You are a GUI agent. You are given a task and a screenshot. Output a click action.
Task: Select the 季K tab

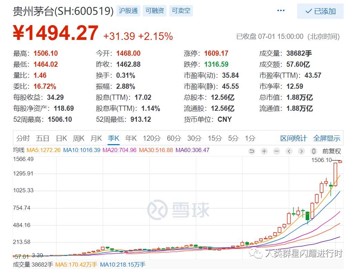click(x=113, y=138)
